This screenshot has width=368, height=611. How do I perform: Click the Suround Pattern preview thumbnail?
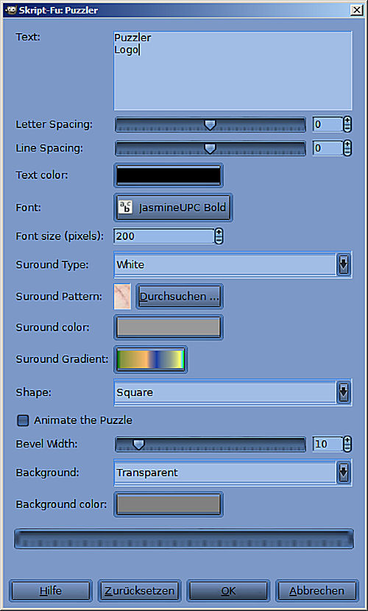click(x=122, y=297)
